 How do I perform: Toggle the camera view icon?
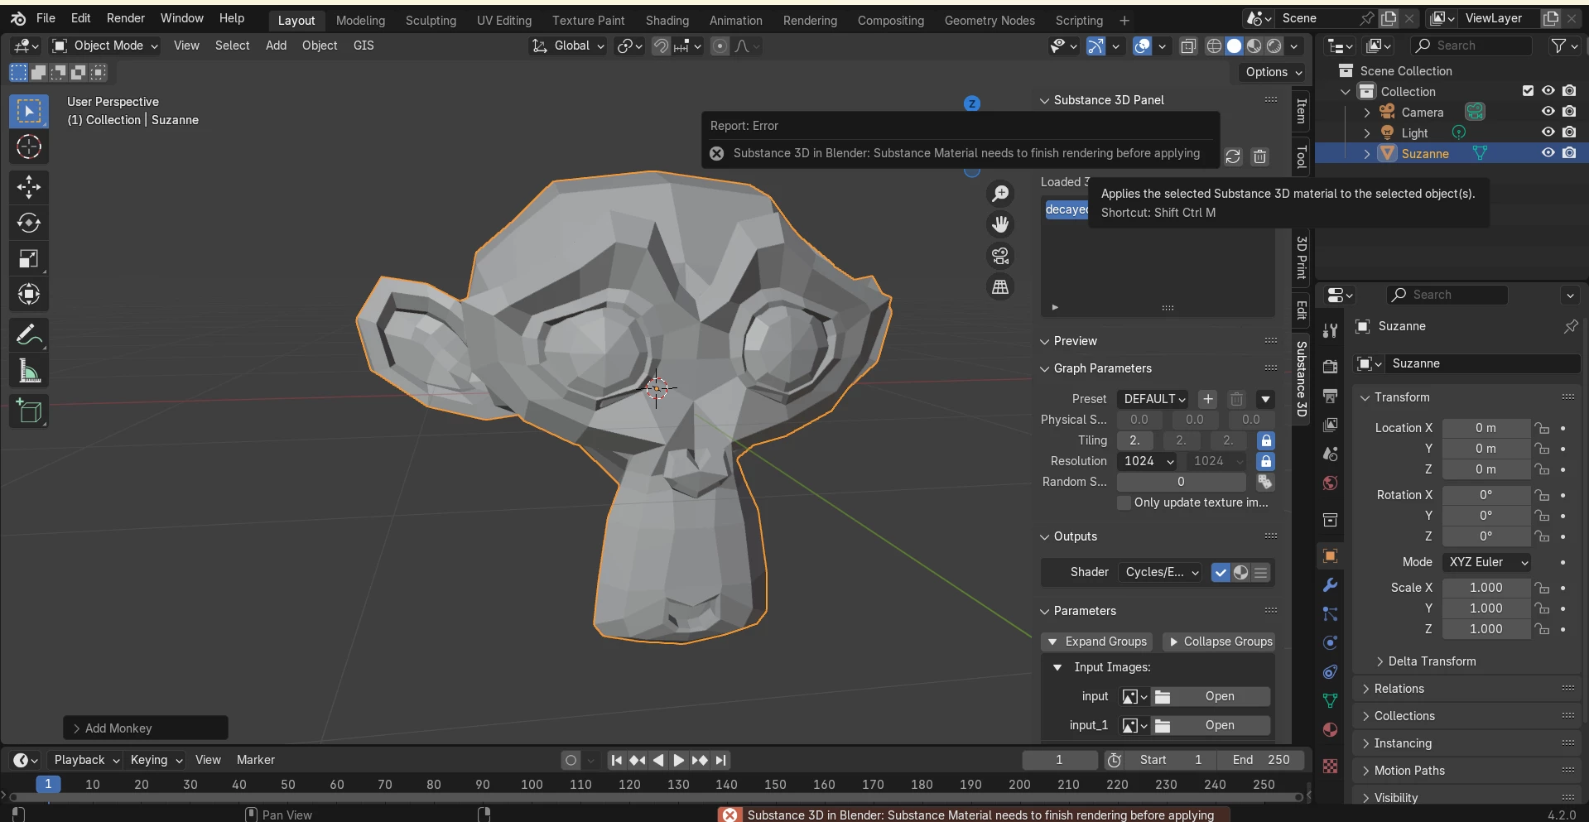(x=1001, y=256)
